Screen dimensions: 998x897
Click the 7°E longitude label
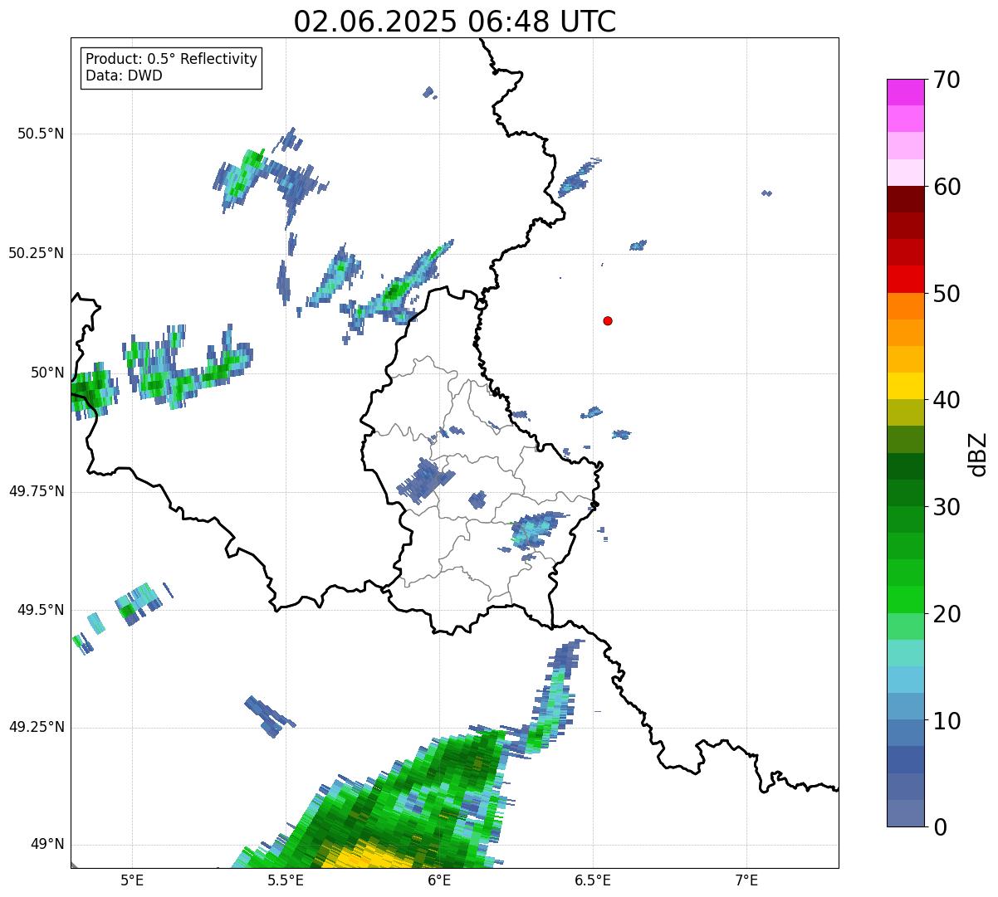tap(747, 880)
